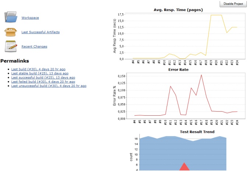Click the Recent Changes notepad icon

coord(11,46)
